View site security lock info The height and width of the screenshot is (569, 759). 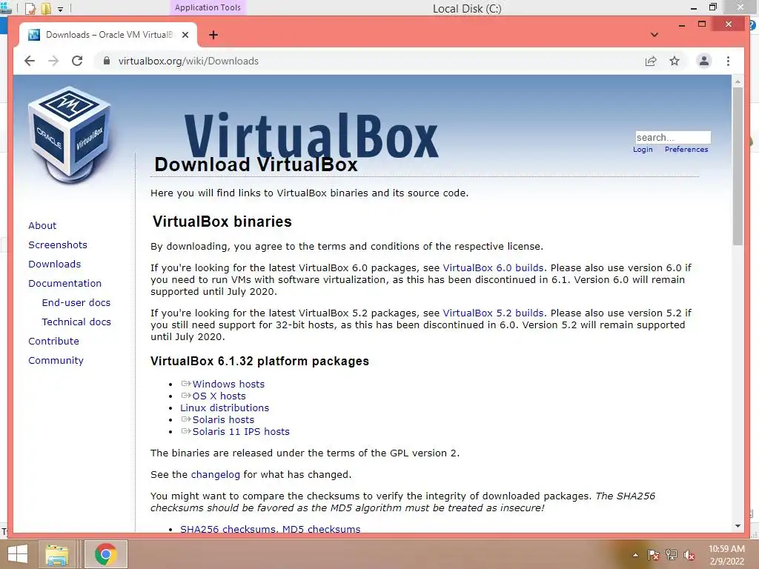[107, 61]
